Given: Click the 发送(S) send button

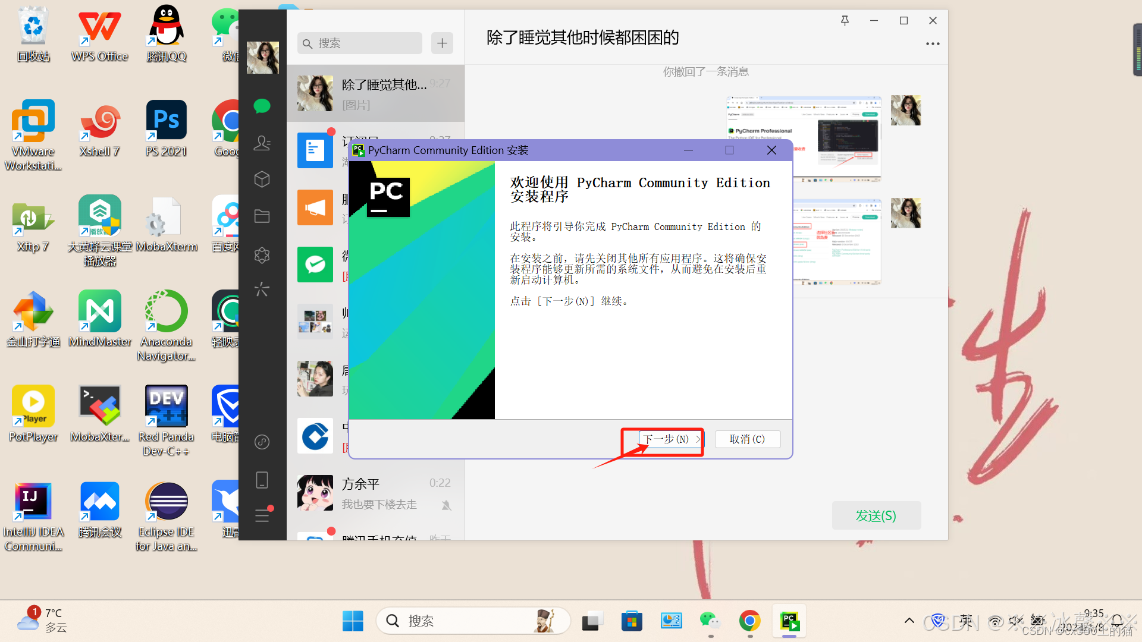Looking at the screenshot, I should (x=876, y=515).
